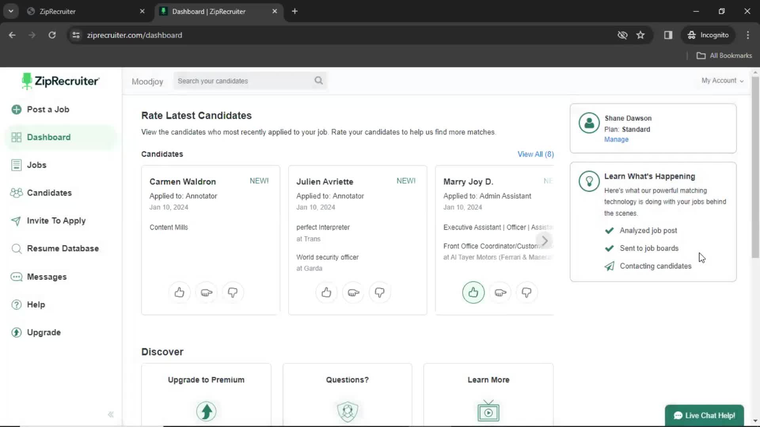Image resolution: width=760 pixels, height=427 pixels.
Task: Click the lightbulb icon in Learn What's Happening
Action: click(589, 181)
